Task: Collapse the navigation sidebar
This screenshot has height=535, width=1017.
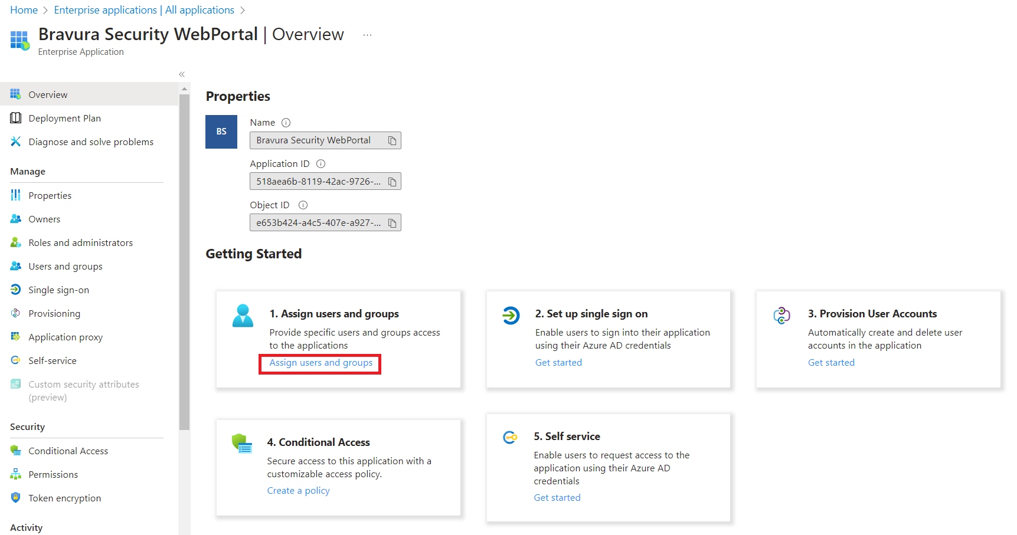Action: click(181, 74)
